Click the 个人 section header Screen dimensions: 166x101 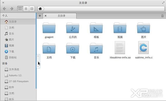coord(5,16)
